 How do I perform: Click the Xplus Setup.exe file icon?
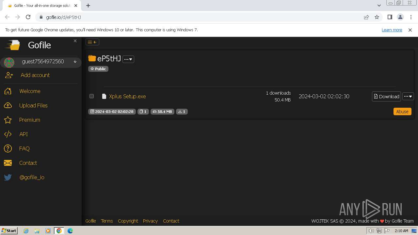104,96
